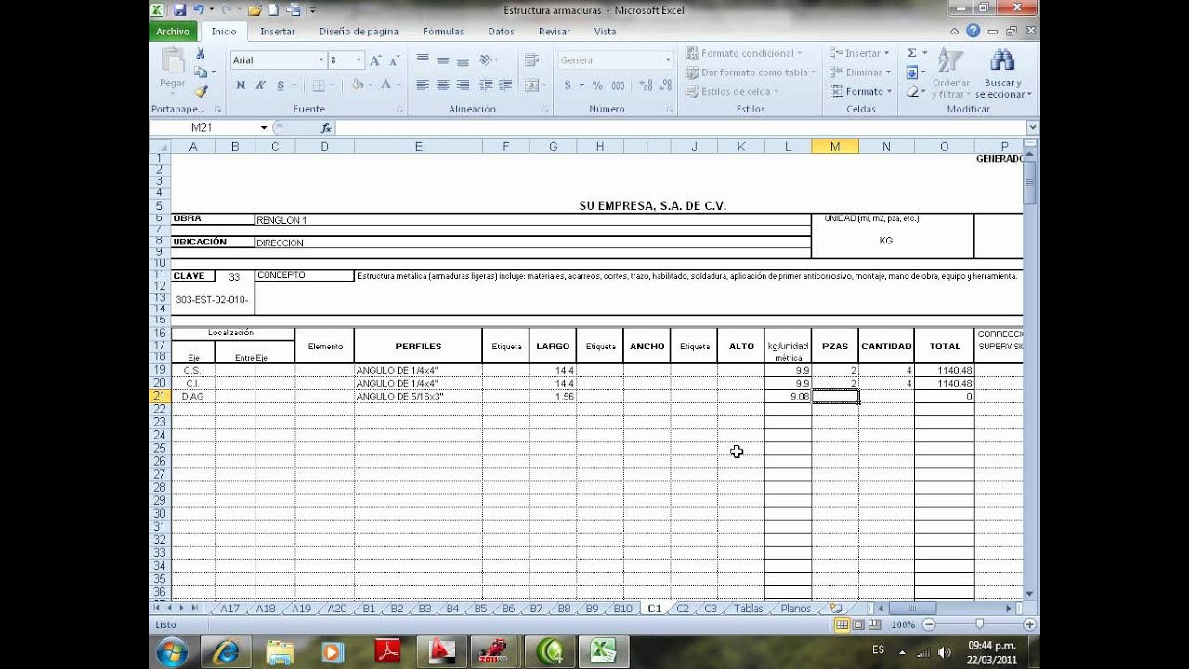Image resolution: width=1189 pixels, height=669 pixels.
Task: Switch to the Insertar ribbon tab
Action: (x=278, y=32)
